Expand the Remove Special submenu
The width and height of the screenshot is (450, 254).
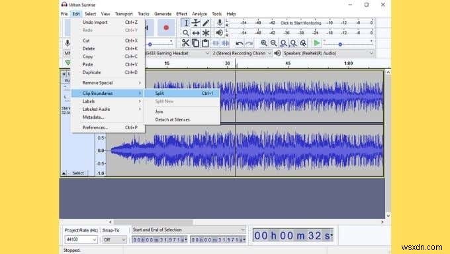(108, 83)
